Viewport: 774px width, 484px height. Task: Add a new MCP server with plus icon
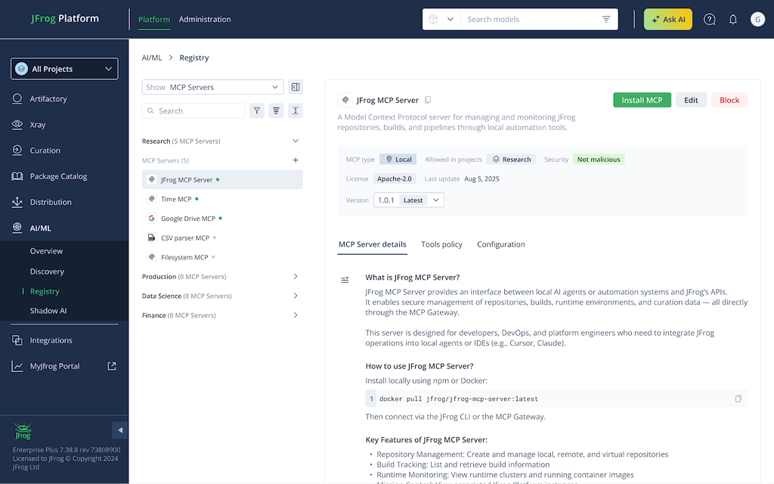[x=296, y=160]
